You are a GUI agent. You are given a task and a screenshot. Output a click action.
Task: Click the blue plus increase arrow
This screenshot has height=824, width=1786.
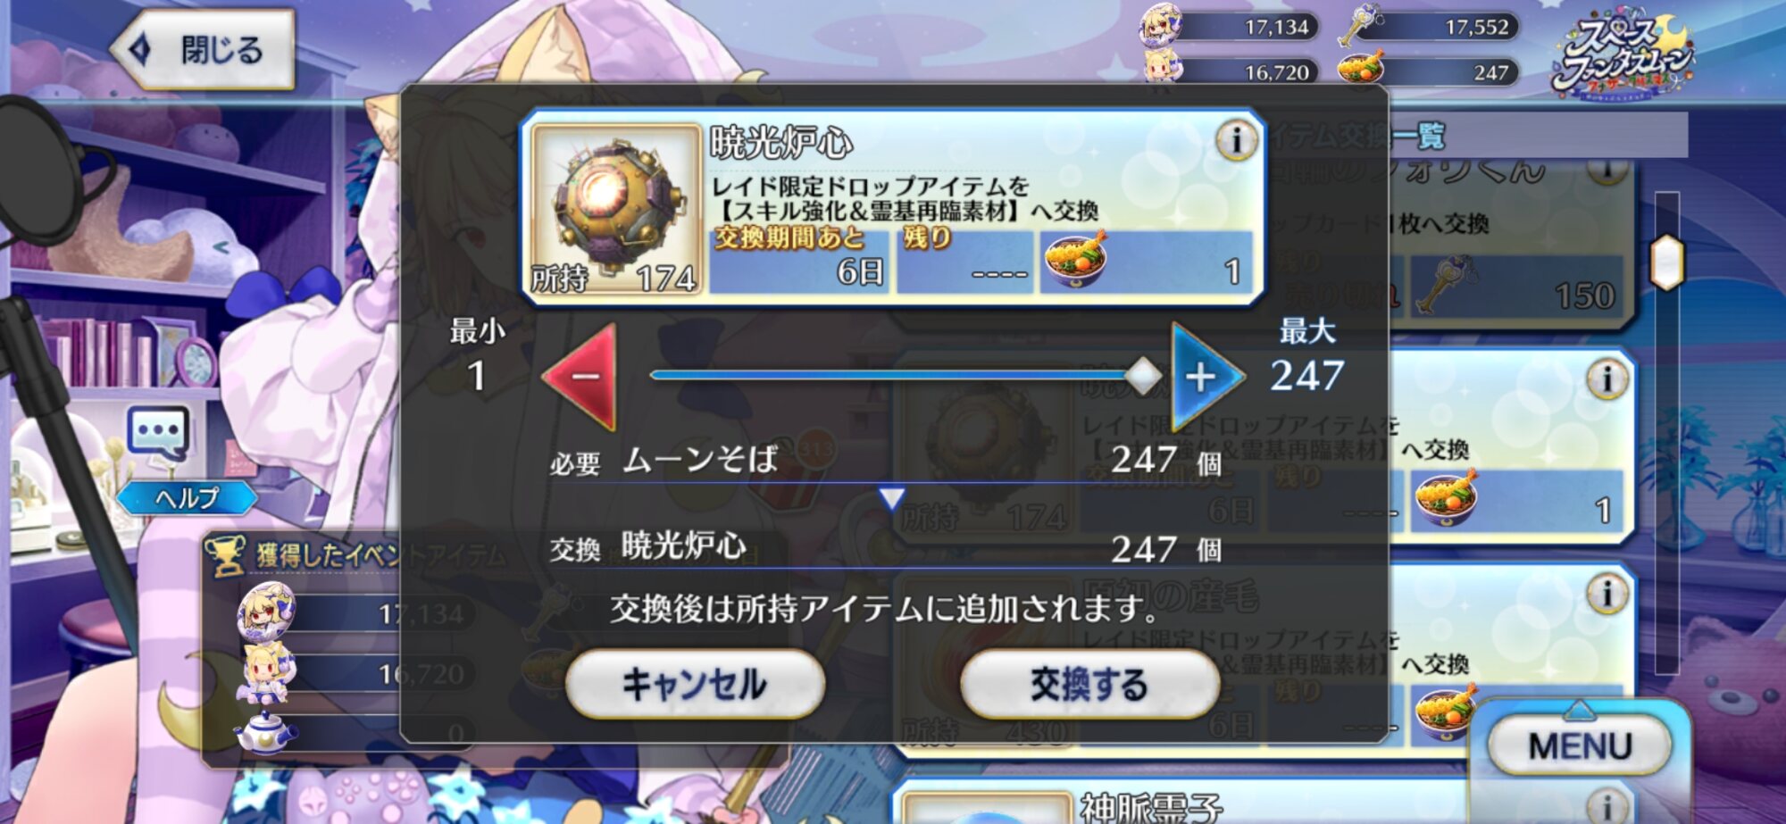click(1206, 377)
